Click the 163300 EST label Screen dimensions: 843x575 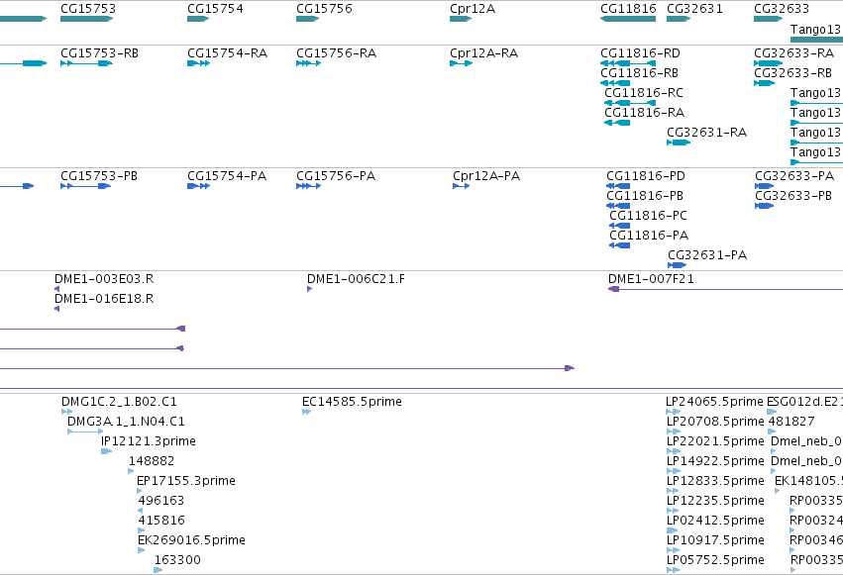(x=177, y=560)
